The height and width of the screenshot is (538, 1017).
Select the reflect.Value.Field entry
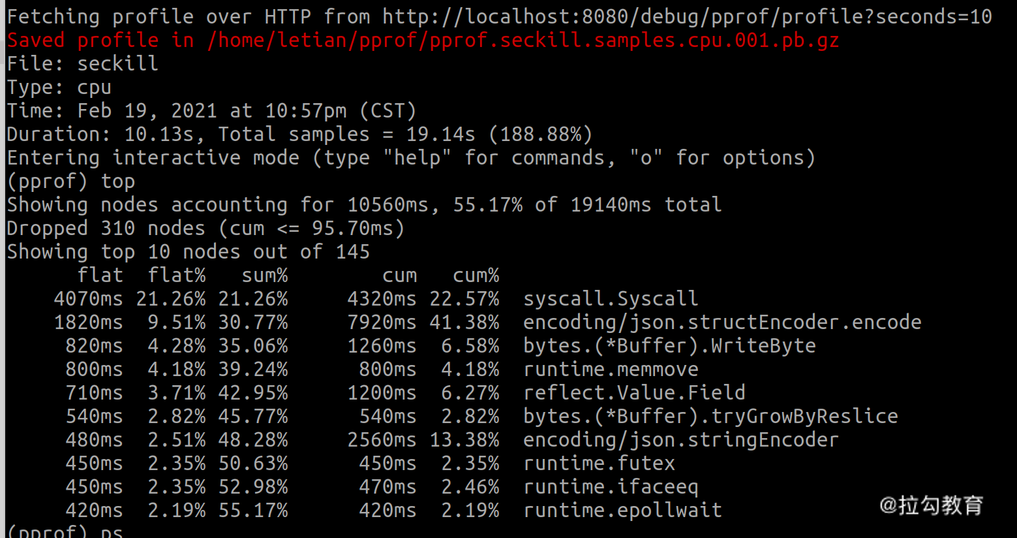pyautogui.click(x=634, y=392)
